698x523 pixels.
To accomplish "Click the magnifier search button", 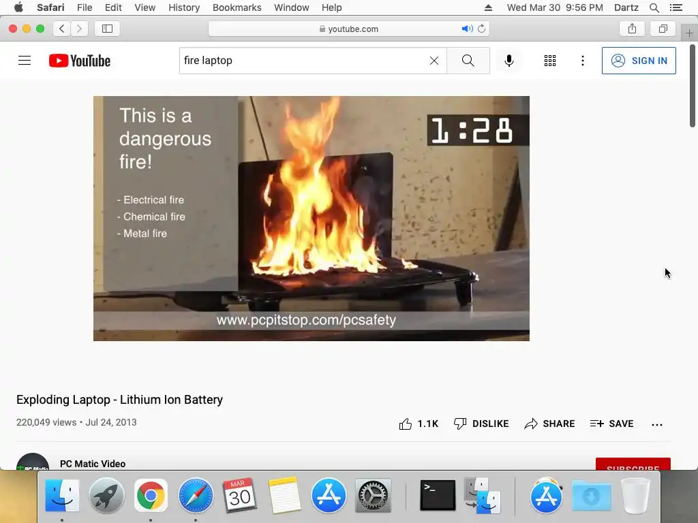I will (468, 61).
